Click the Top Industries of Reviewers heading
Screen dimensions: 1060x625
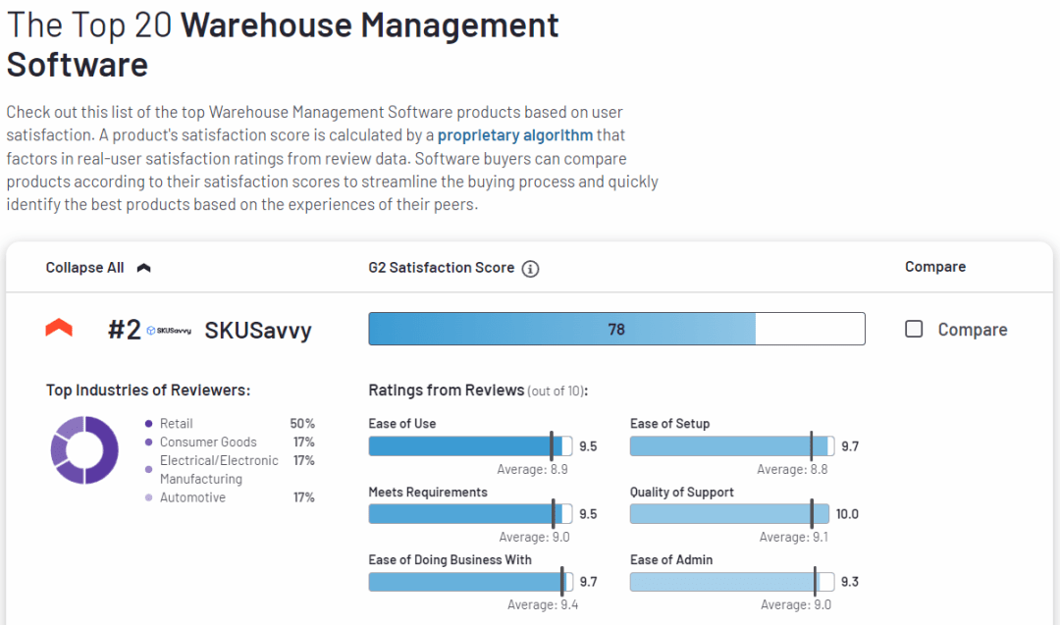[148, 391]
